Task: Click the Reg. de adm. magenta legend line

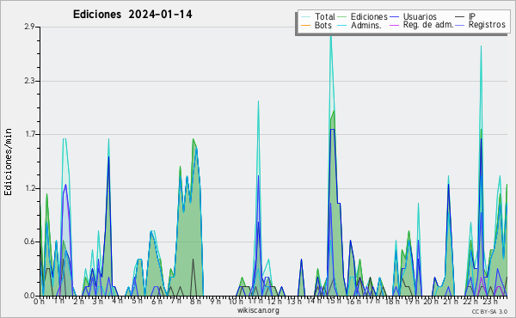Action: (x=394, y=25)
